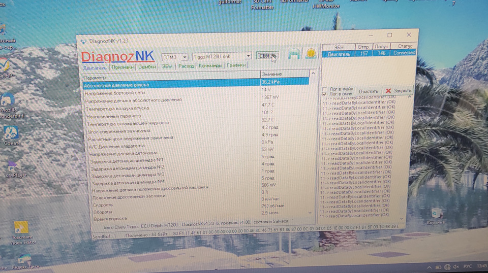Image resolution: width=488 pixels, height=273 pixels.
Task: Click the DiagnozNK title bar app icon
Action: tap(83, 41)
